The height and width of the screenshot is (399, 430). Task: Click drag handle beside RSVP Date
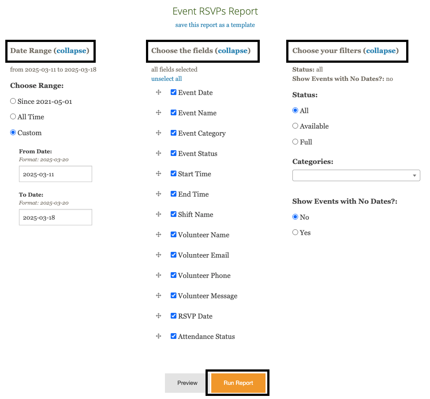click(x=158, y=316)
